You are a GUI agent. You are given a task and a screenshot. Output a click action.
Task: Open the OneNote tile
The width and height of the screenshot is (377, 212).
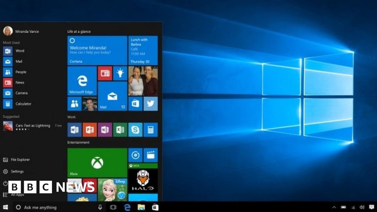tap(105, 130)
